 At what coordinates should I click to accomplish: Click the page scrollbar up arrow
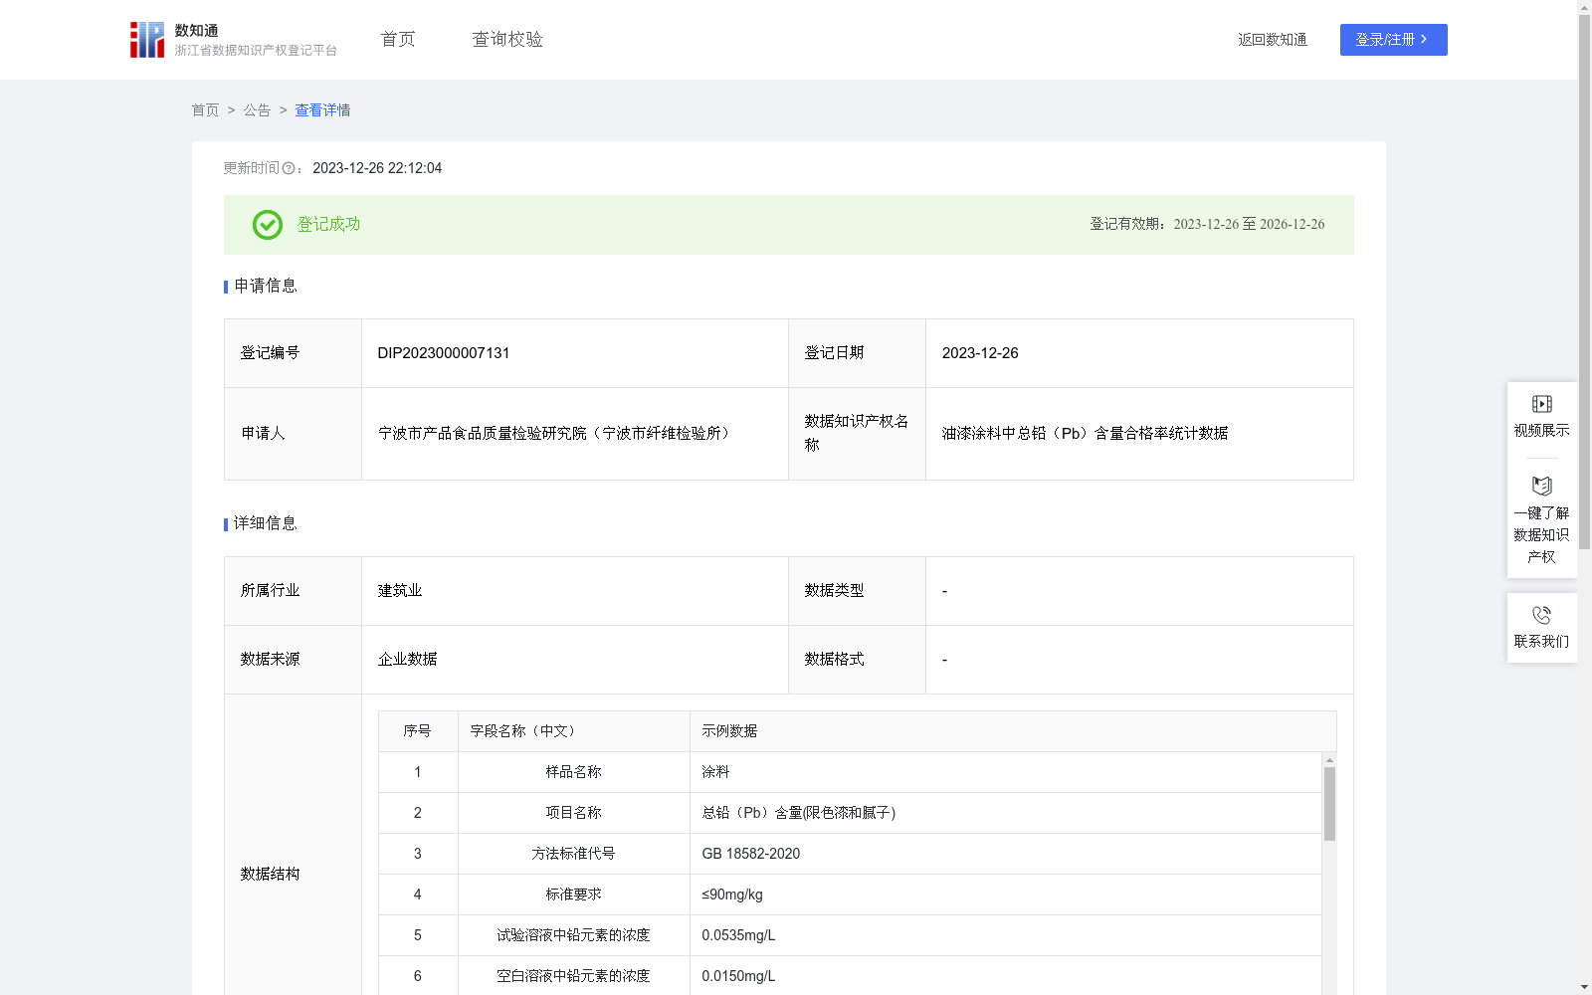coord(1584,7)
